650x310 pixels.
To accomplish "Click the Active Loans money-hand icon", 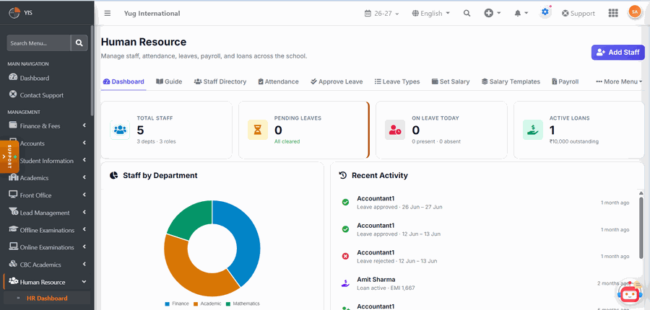I will [533, 130].
